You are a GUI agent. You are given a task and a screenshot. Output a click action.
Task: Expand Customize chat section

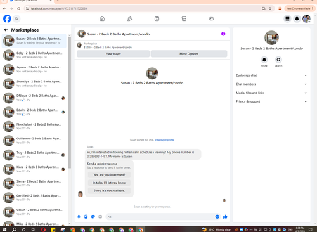[271, 75]
